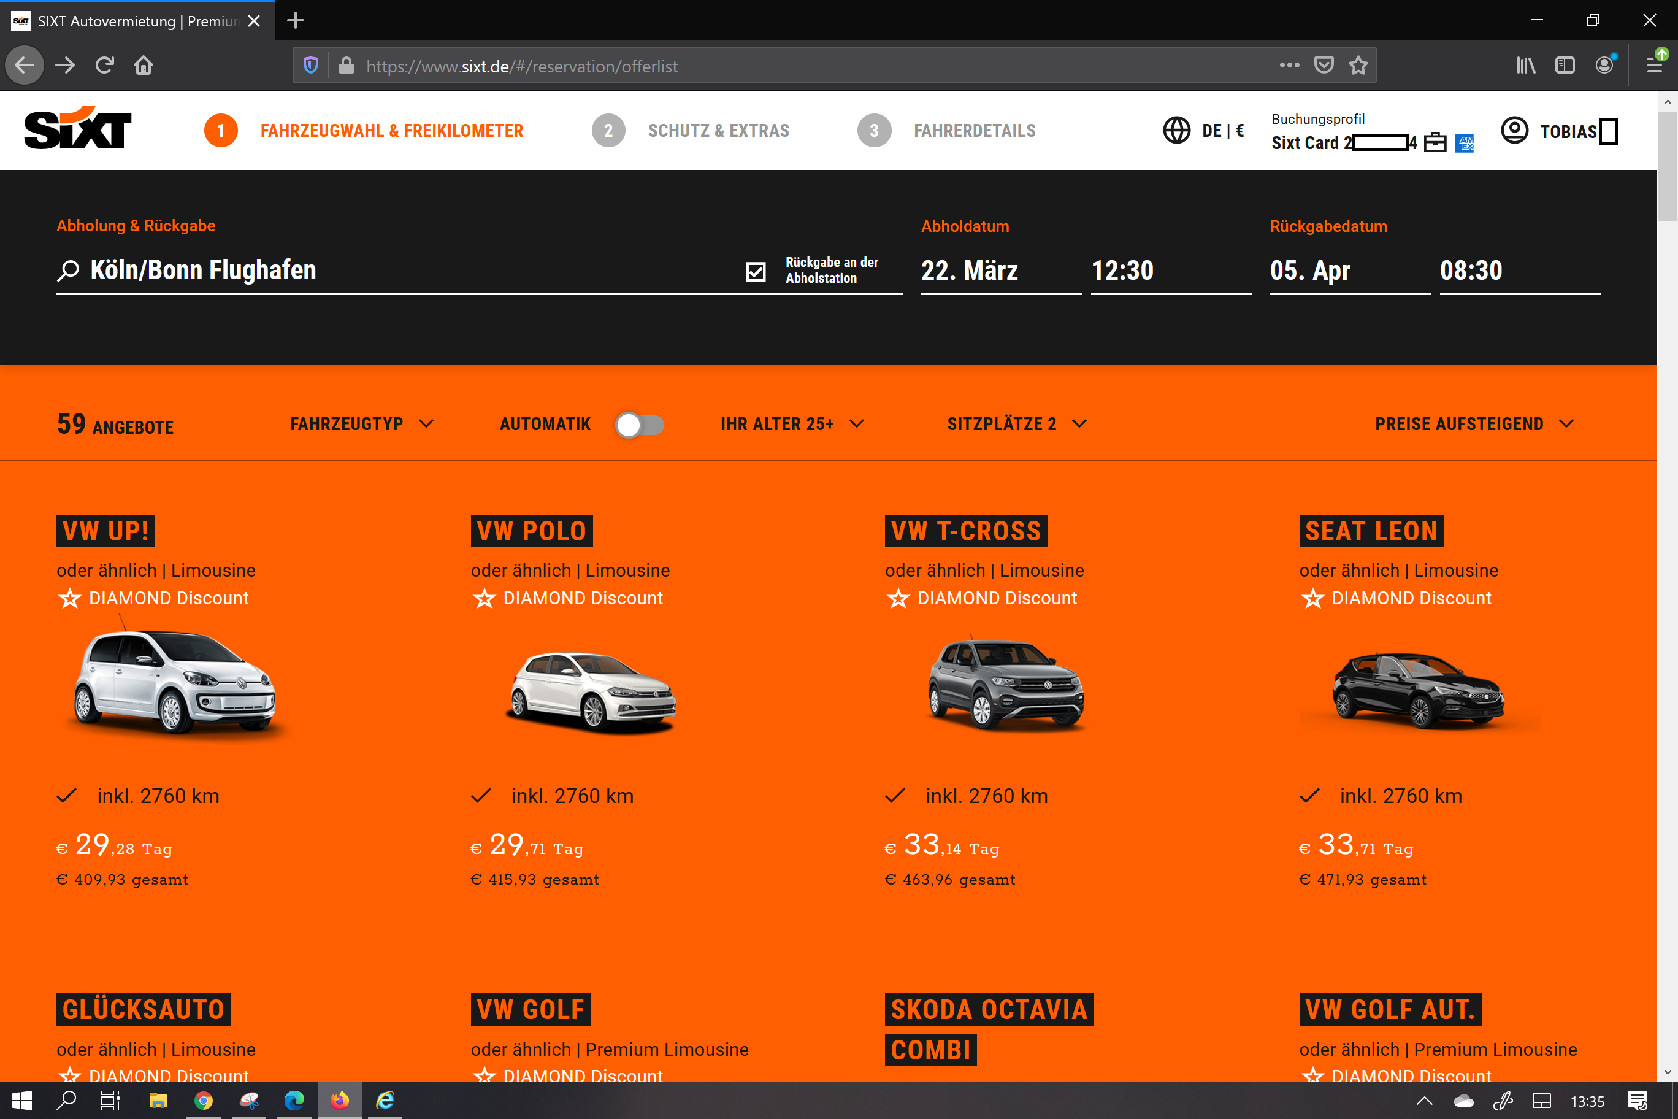Go back with browser back arrow
The height and width of the screenshot is (1119, 1678).
pyautogui.click(x=25, y=66)
